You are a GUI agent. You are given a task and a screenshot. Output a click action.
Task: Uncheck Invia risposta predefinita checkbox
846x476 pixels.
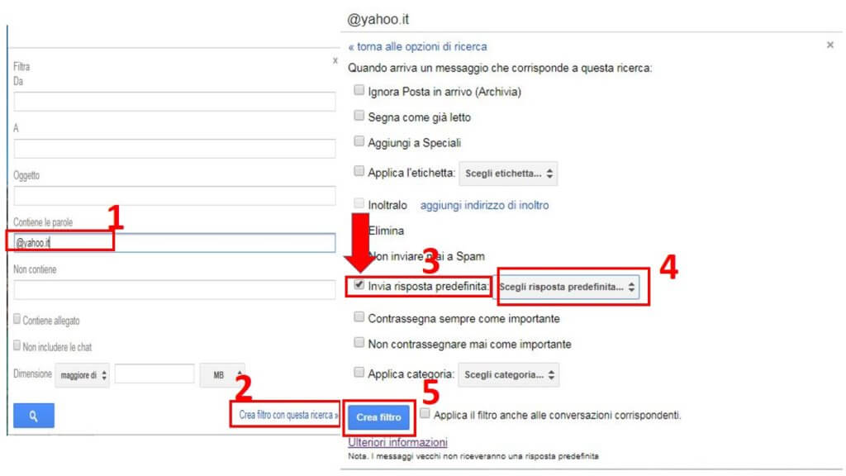pyautogui.click(x=359, y=285)
